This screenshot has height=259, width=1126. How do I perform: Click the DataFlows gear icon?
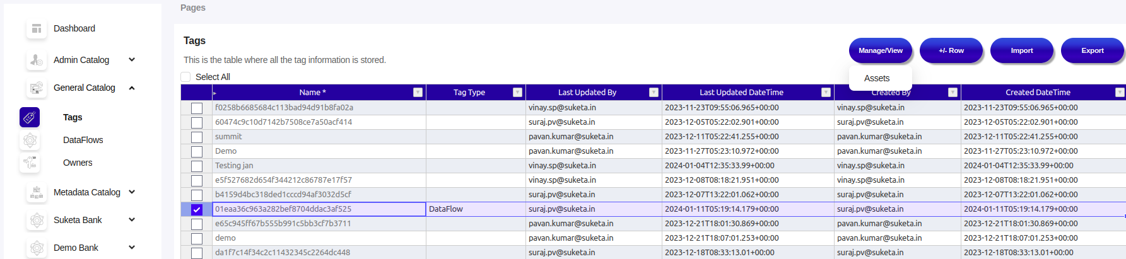pos(30,140)
